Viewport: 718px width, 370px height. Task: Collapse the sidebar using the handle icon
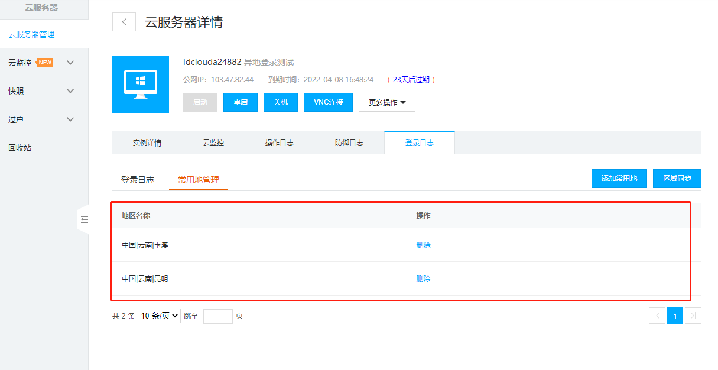84,219
